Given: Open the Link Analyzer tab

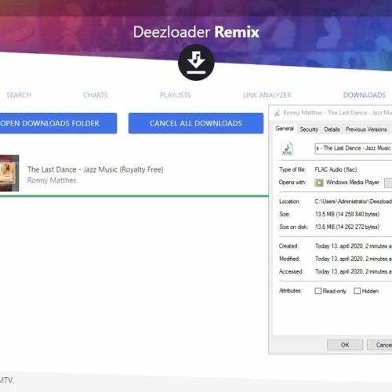Looking at the screenshot, I should tap(267, 95).
